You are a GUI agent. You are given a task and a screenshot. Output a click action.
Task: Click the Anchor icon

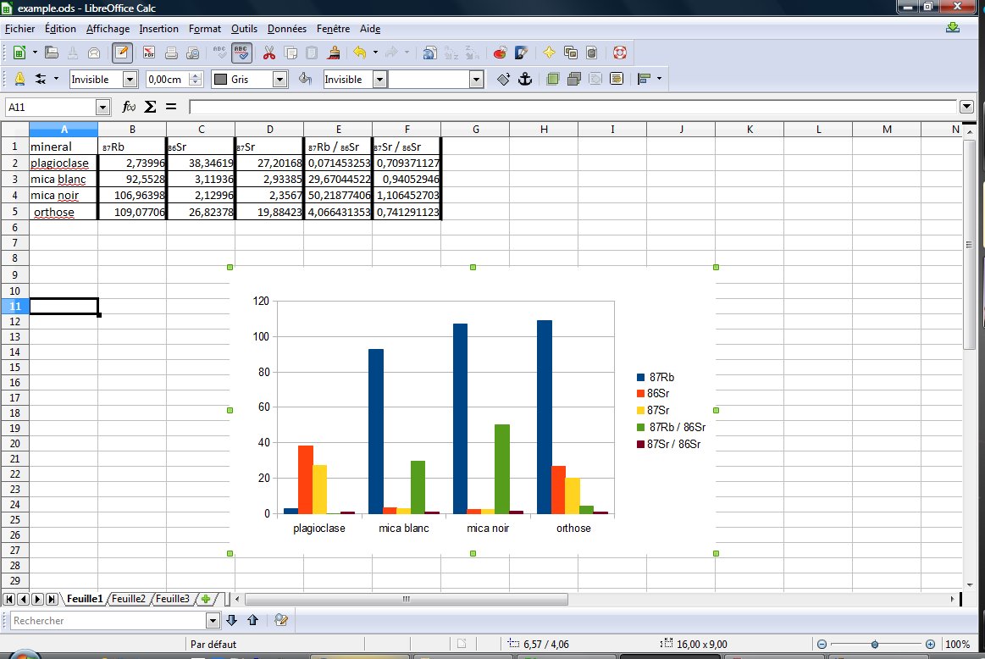point(525,79)
